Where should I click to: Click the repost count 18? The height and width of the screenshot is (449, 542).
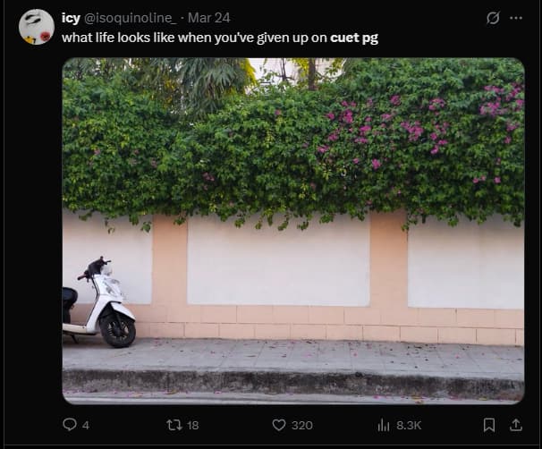point(192,425)
